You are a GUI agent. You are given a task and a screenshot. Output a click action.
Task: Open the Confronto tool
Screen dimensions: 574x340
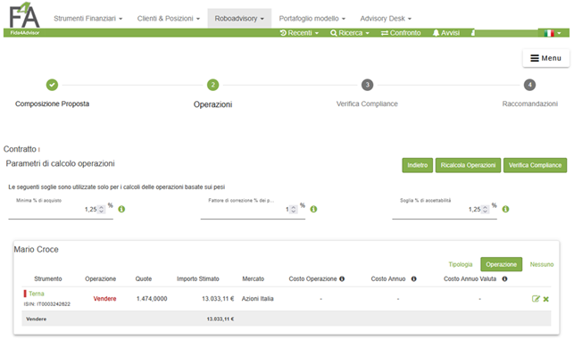pyautogui.click(x=401, y=33)
